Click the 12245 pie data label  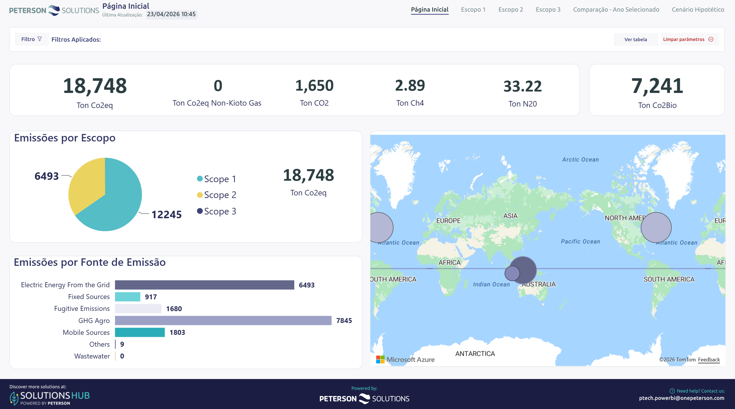pos(167,214)
